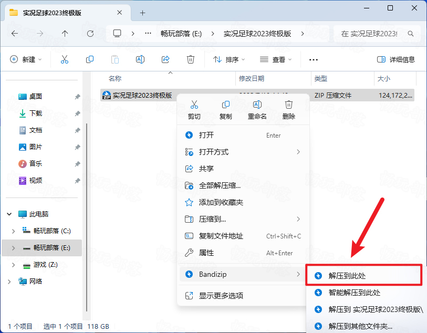Refresh the current folder
Image resolution: width=427 pixels, height=333 pixels.
tap(90, 34)
